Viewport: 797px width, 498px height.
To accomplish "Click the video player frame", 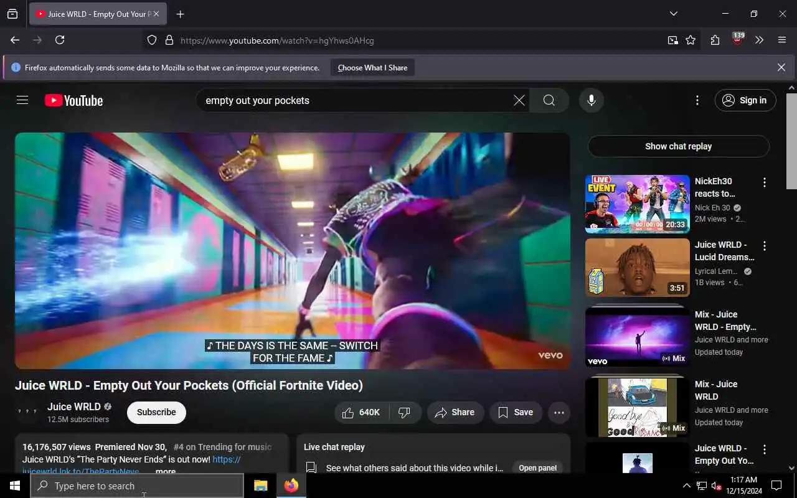I will pos(292,250).
